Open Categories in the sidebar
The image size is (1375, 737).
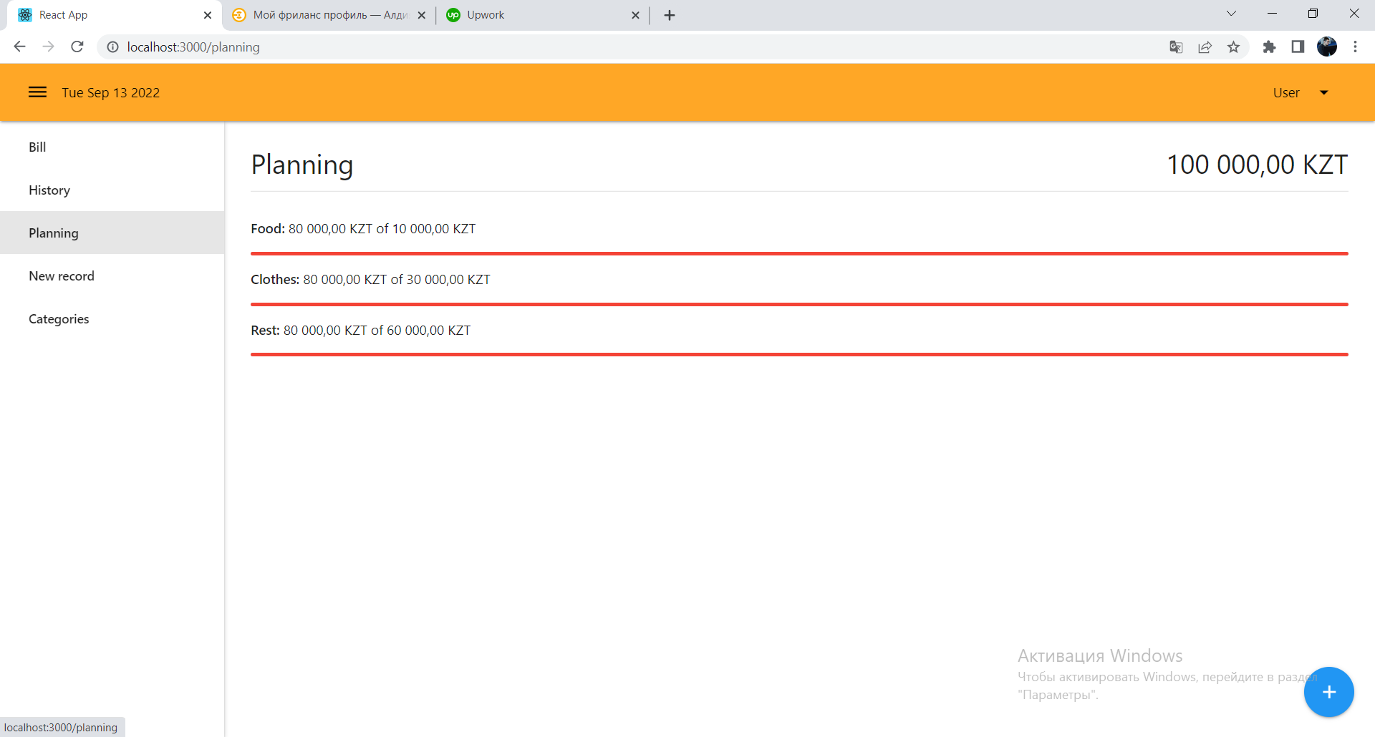click(112, 318)
